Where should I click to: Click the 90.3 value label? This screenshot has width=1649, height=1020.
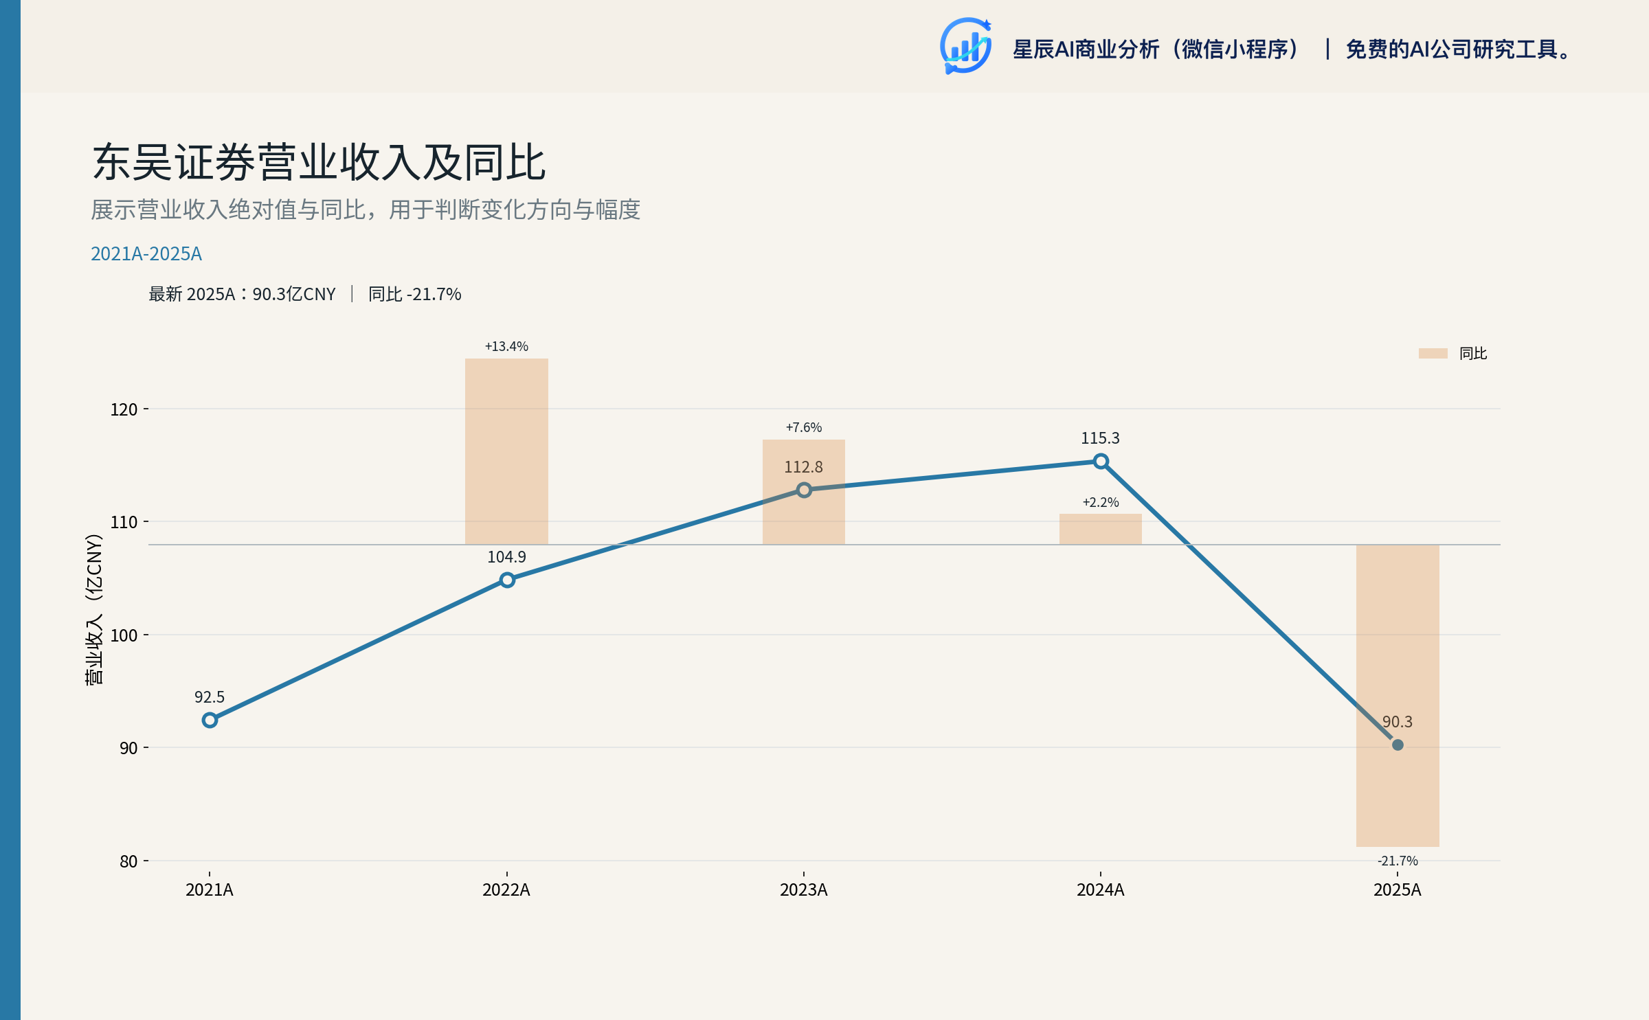(1398, 722)
